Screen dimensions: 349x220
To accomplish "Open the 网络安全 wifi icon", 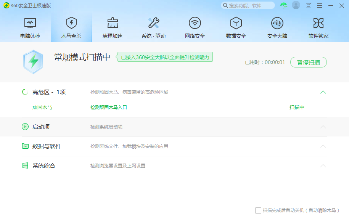I will coord(195,23).
